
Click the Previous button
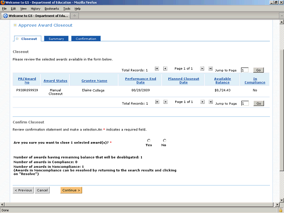(23, 190)
